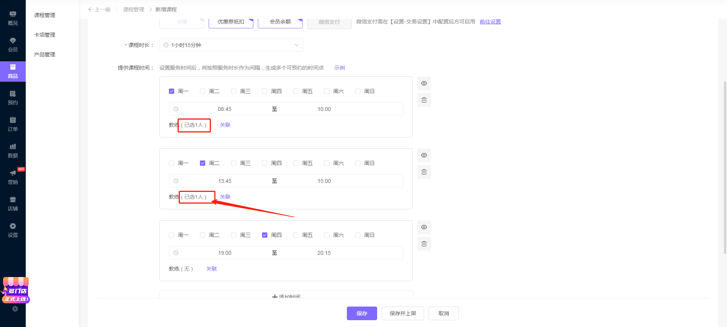Click 关联 for the 19:00 slot coach
Screen dimensions: 727x327
[x=212, y=269]
